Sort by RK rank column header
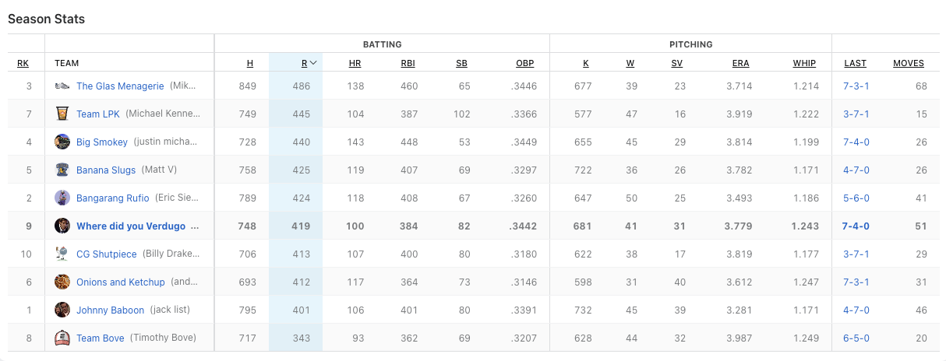 [x=23, y=63]
